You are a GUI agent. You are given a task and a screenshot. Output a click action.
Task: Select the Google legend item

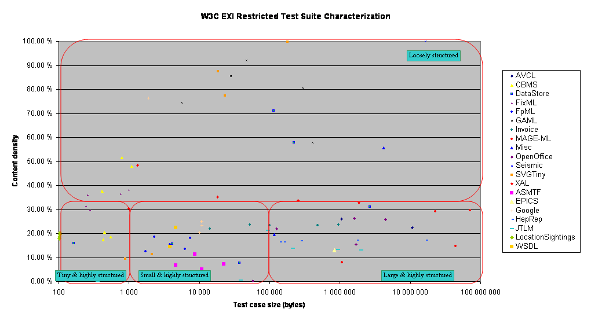[527, 211]
